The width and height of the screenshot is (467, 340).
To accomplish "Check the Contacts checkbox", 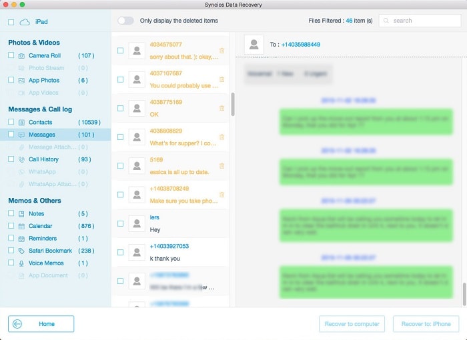I will click(x=11, y=122).
